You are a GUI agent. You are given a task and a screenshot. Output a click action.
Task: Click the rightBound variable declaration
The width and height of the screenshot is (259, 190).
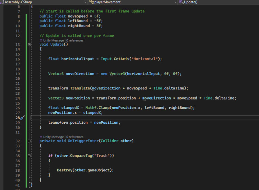(x=79, y=26)
